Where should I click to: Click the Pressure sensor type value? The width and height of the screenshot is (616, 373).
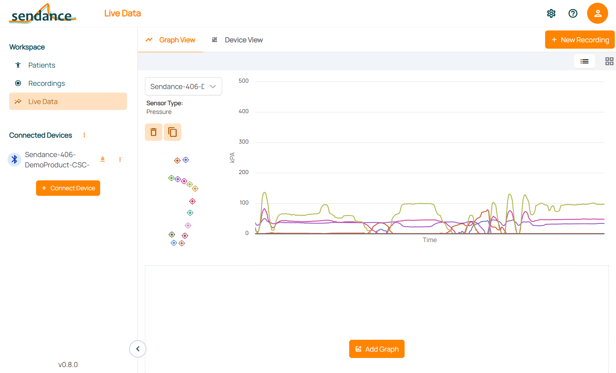159,112
